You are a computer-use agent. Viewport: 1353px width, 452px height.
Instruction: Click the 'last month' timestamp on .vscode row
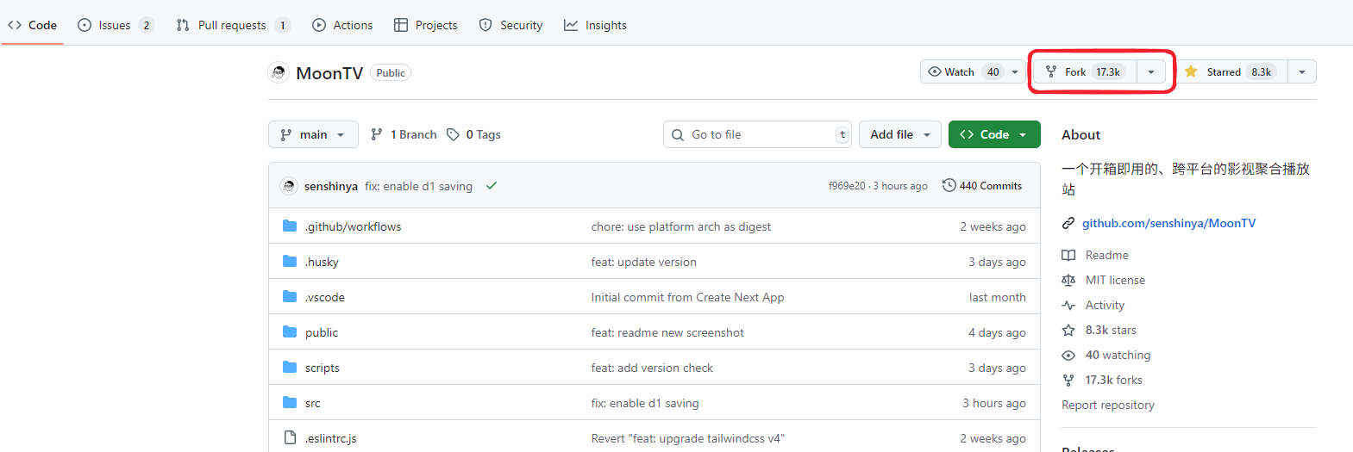pyautogui.click(x=998, y=297)
